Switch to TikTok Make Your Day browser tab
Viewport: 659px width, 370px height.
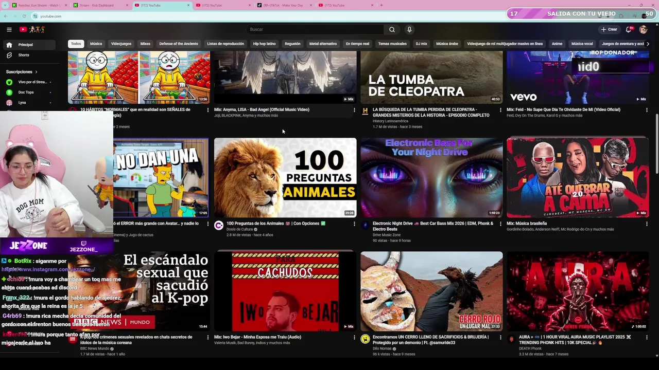285,5
